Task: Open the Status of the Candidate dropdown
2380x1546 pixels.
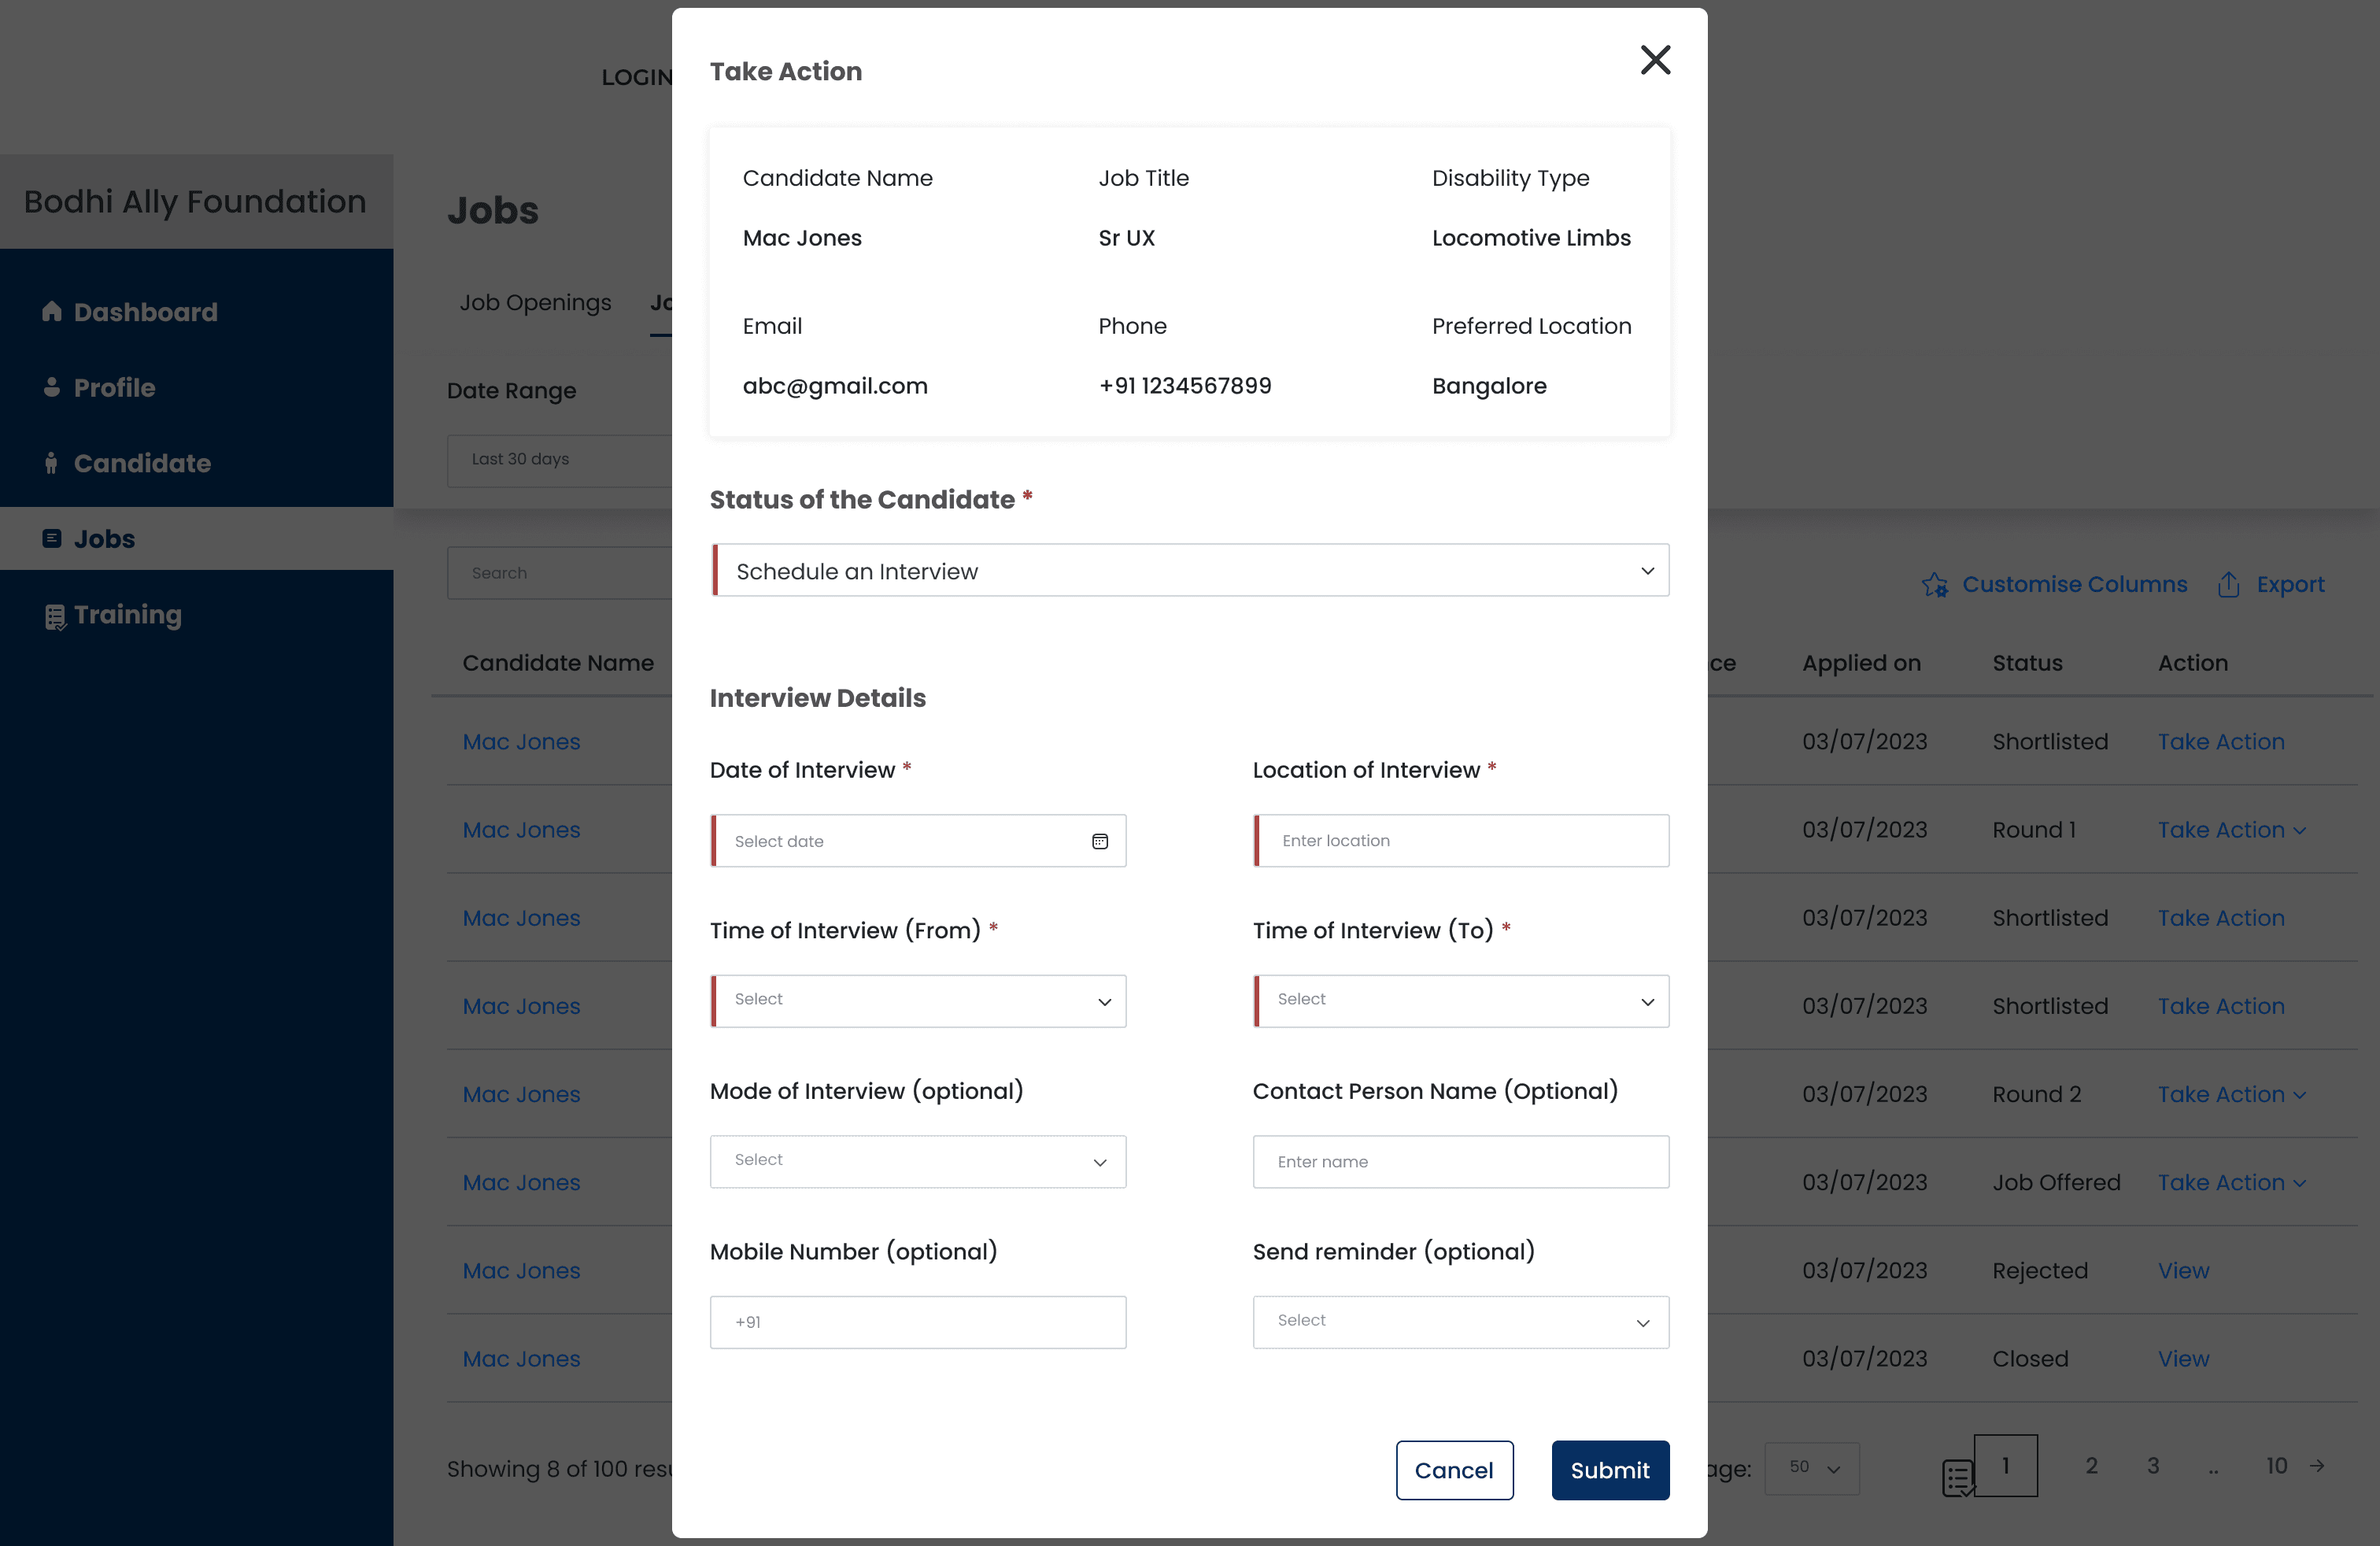Action: pyautogui.click(x=1190, y=571)
